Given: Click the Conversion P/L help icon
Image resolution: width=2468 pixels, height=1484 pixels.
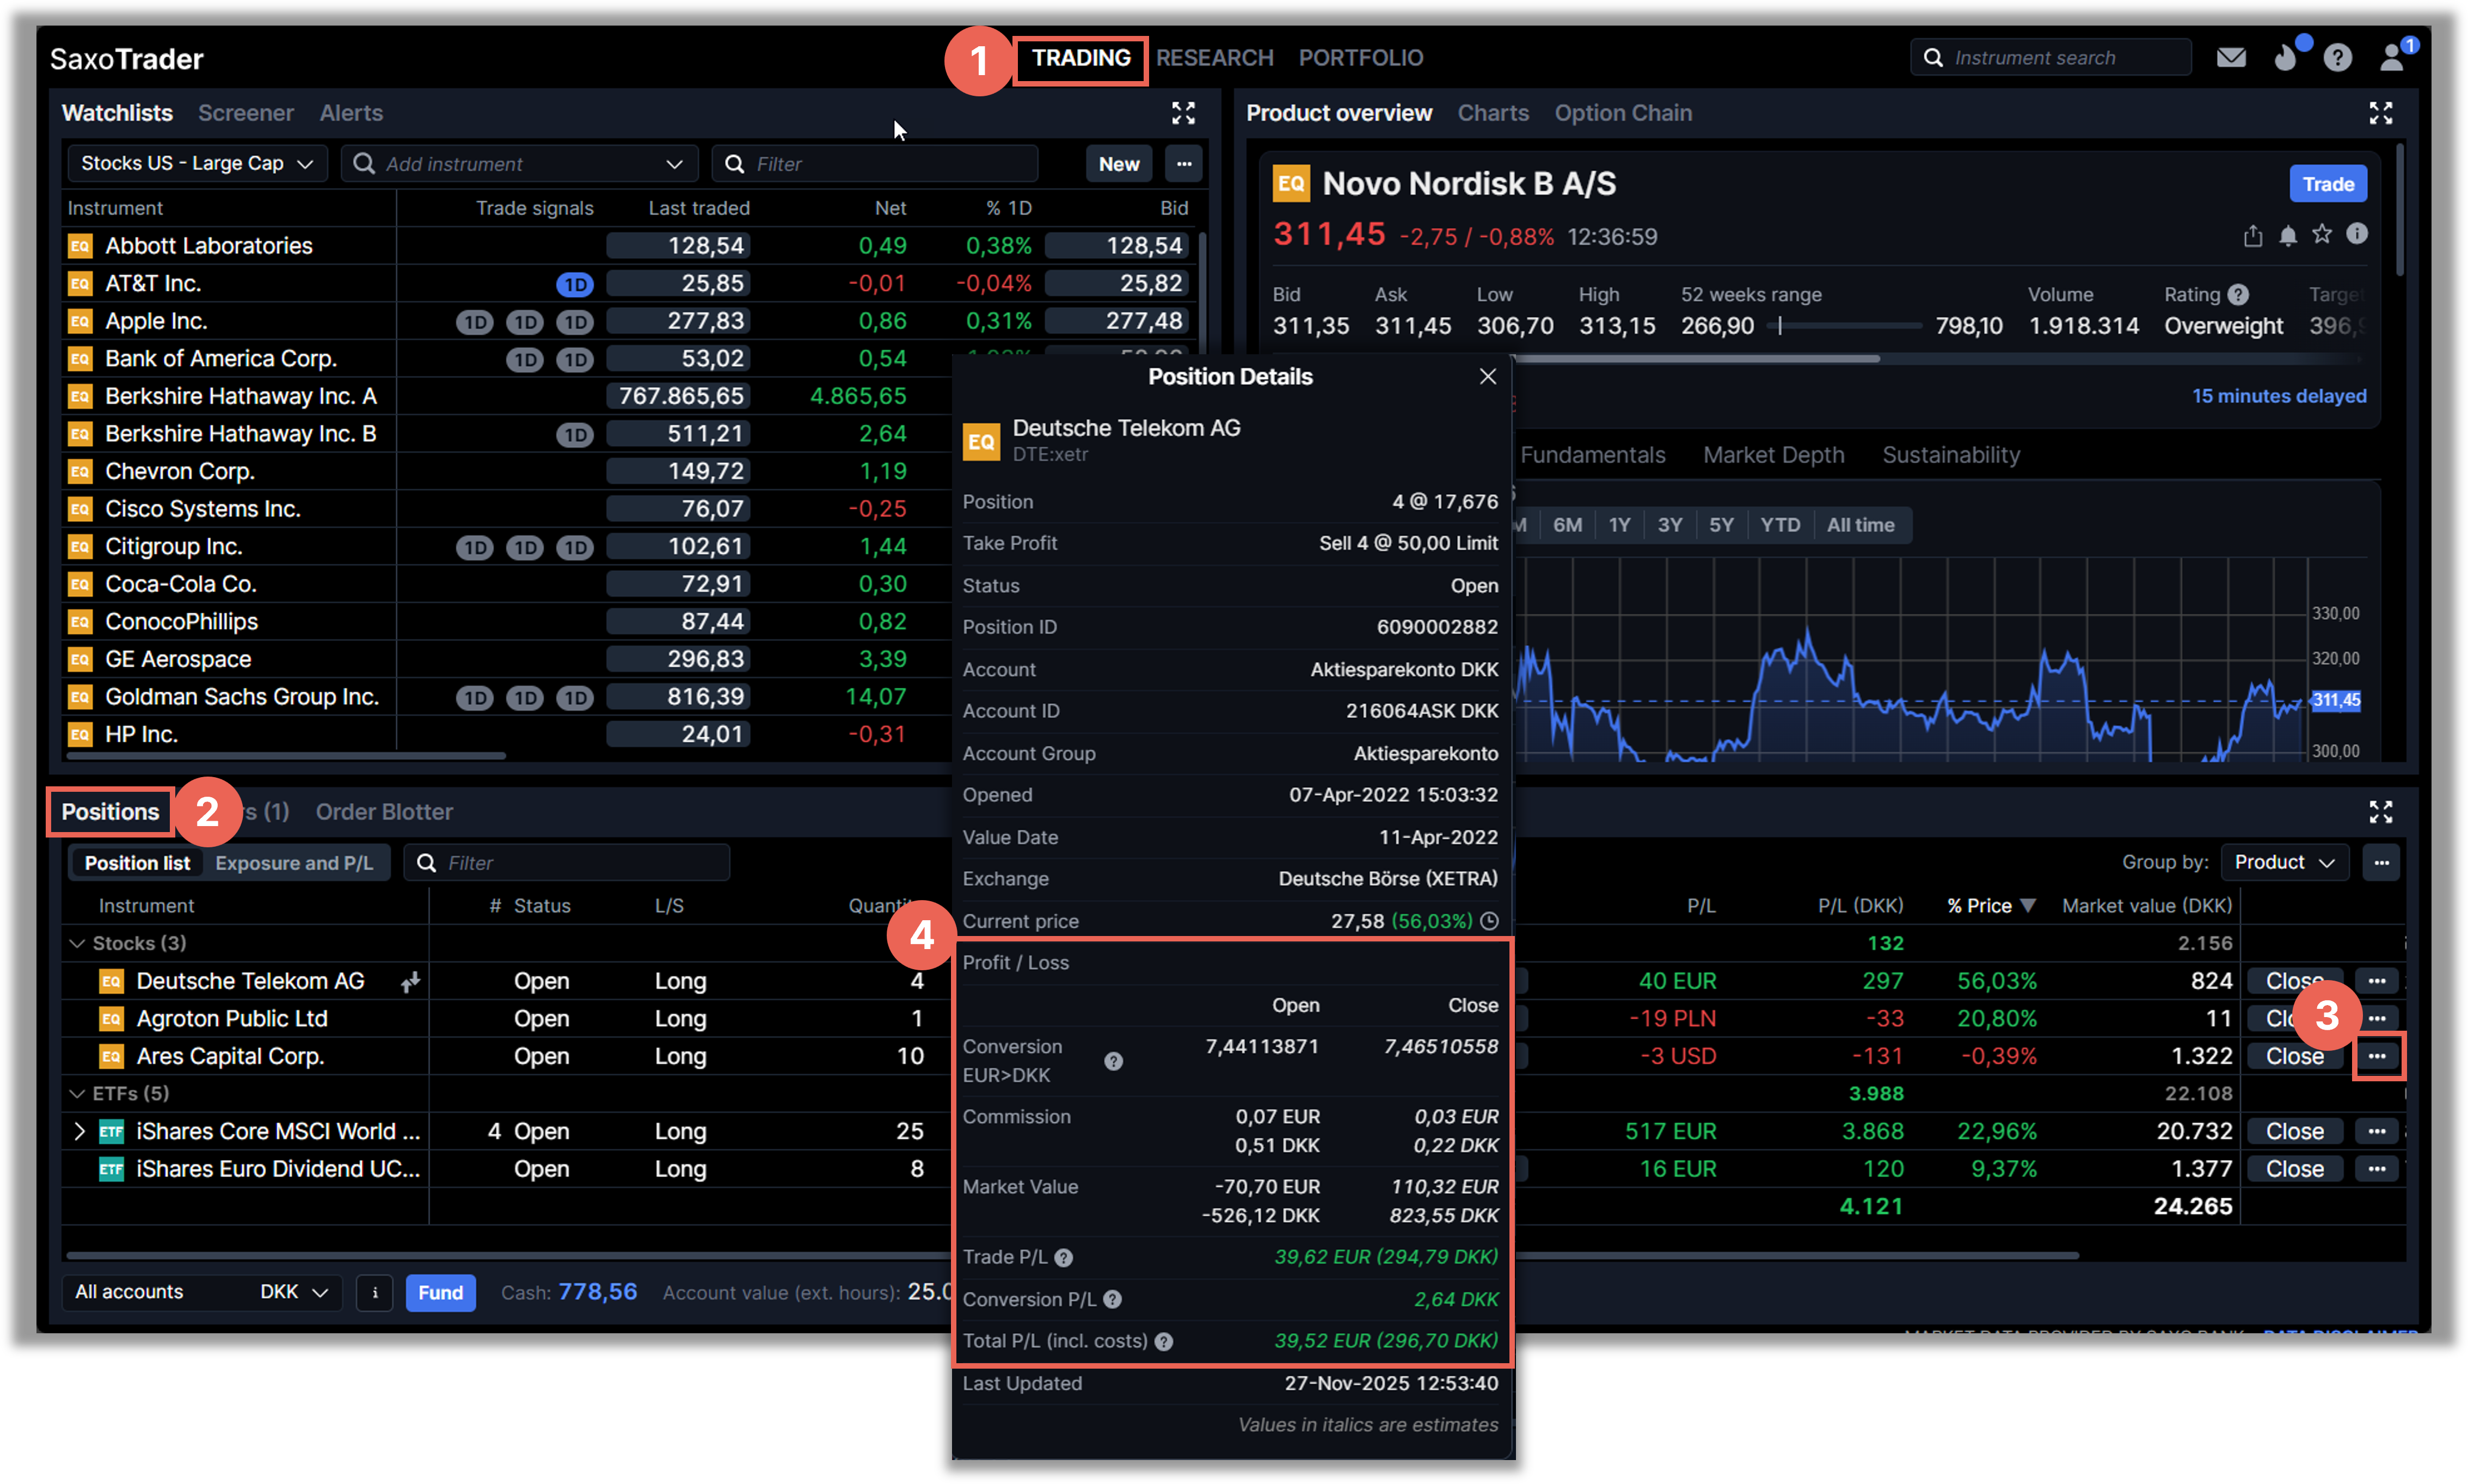Looking at the screenshot, I should click(1112, 1299).
